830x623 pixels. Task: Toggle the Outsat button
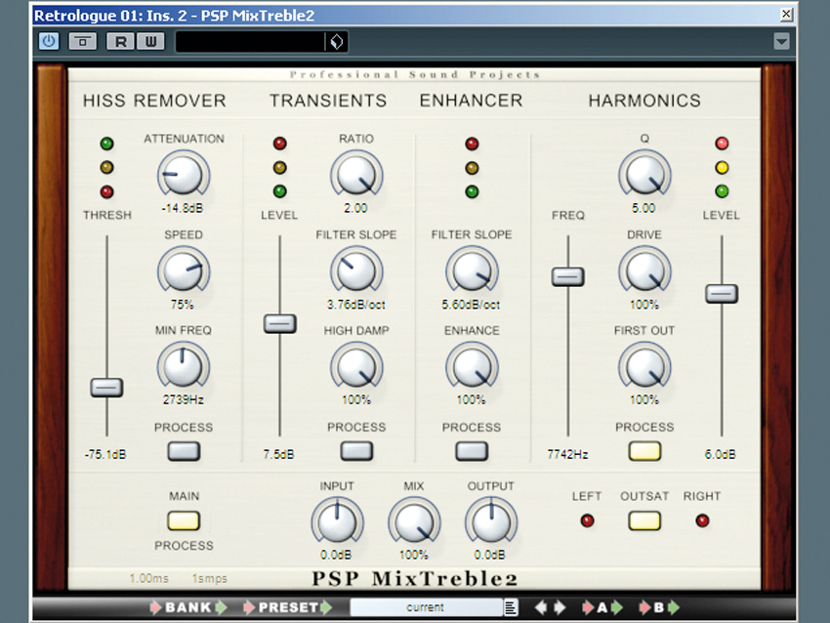(x=644, y=520)
